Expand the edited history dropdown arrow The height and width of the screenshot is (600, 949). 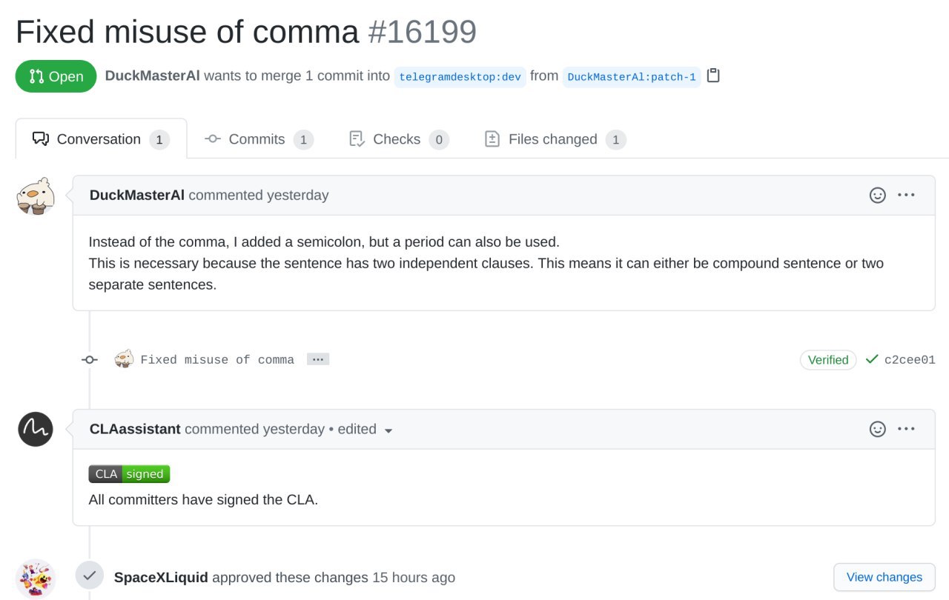coord(388,430)
